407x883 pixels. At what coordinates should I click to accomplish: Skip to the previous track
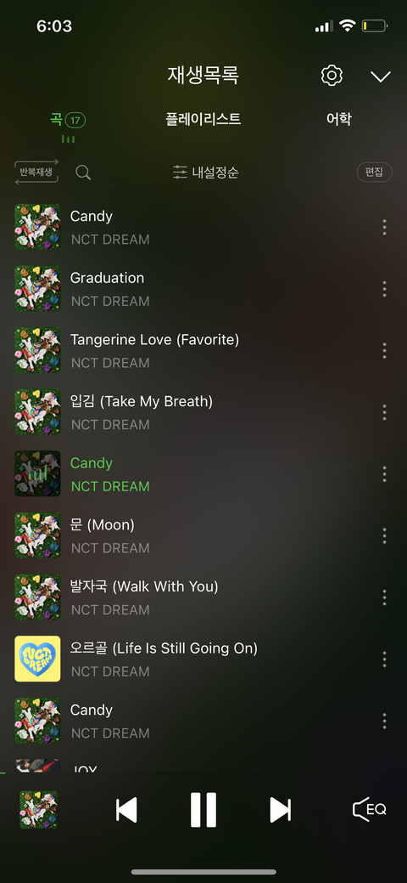click(126, 810)
